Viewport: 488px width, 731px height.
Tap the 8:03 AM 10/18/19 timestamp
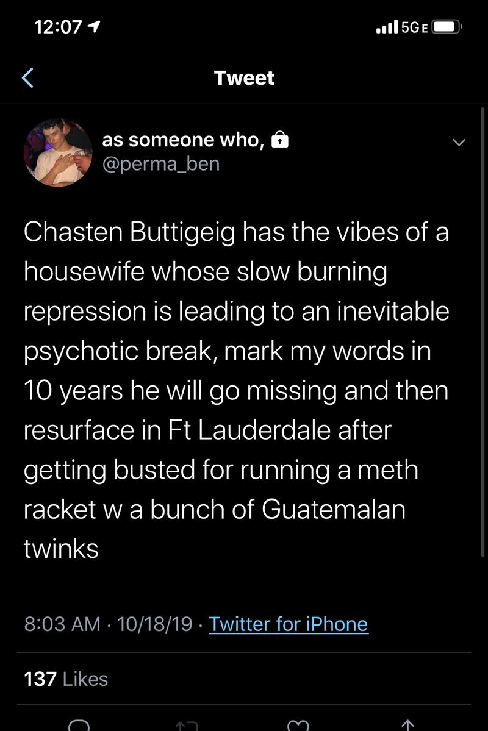coord(107,624)
